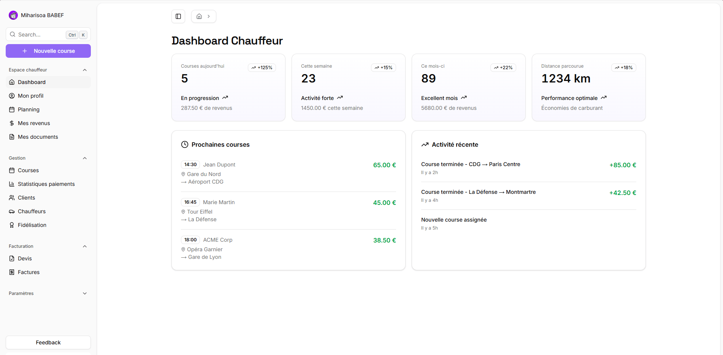The image size is (723, 355).
Task: Toggle the sidebar panel icon
Action: tap(178, 16)
